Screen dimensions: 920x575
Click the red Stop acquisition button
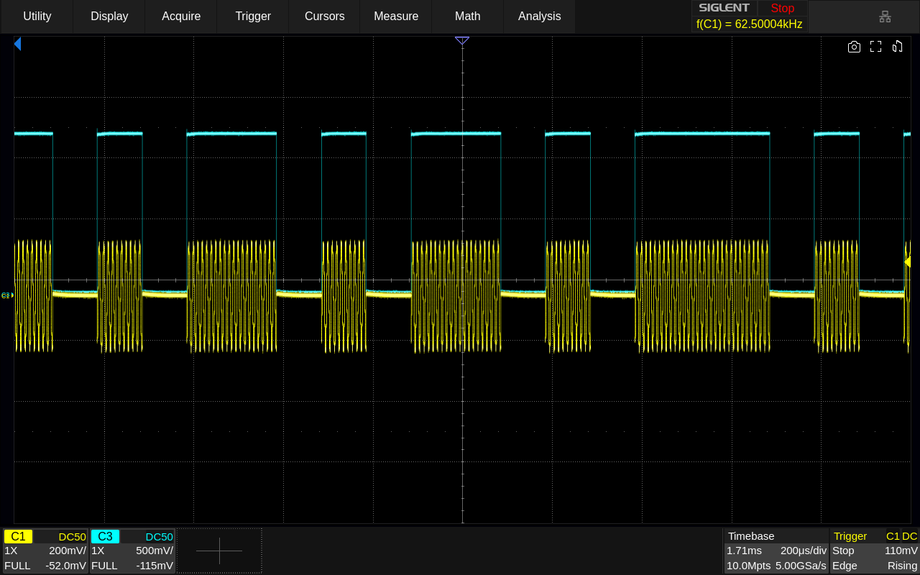783,8
